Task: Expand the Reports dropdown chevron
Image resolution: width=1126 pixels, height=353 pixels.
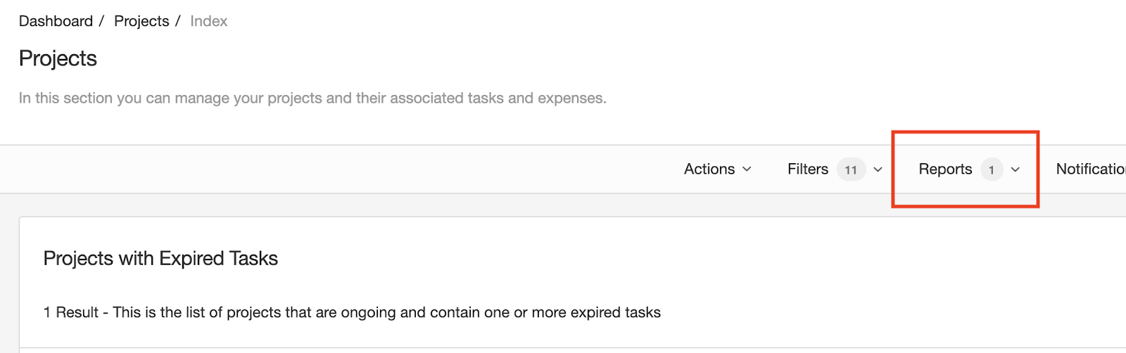Action: (x=1016, y=170)
